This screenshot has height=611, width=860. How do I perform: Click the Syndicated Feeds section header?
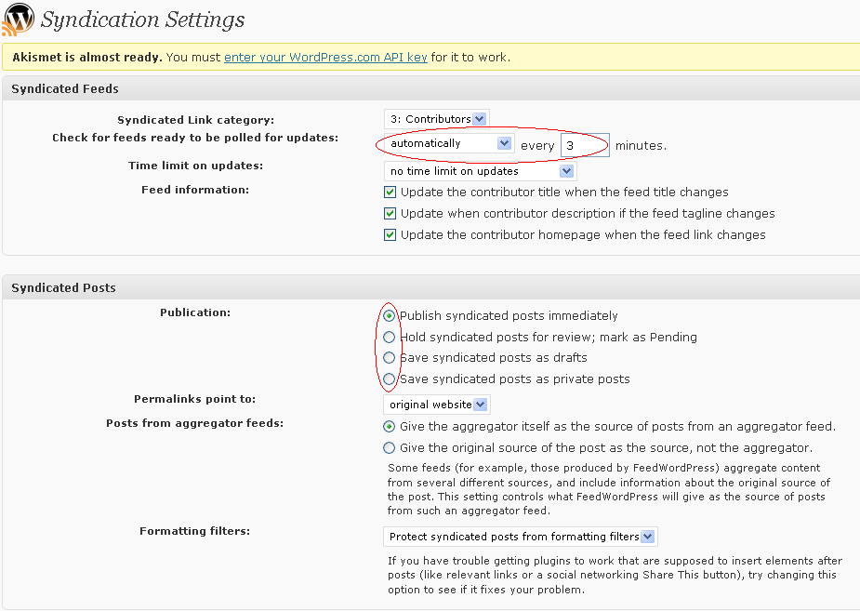[x=65, y=89]
